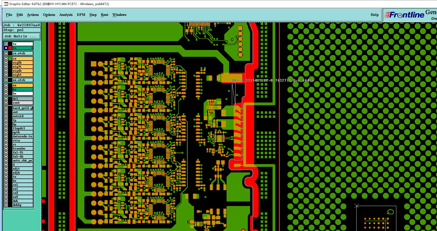The height and width of the screenshot is (231, 437).
Task: Toggle the checkbox for layer cs.etch
Action: point(6,53)
